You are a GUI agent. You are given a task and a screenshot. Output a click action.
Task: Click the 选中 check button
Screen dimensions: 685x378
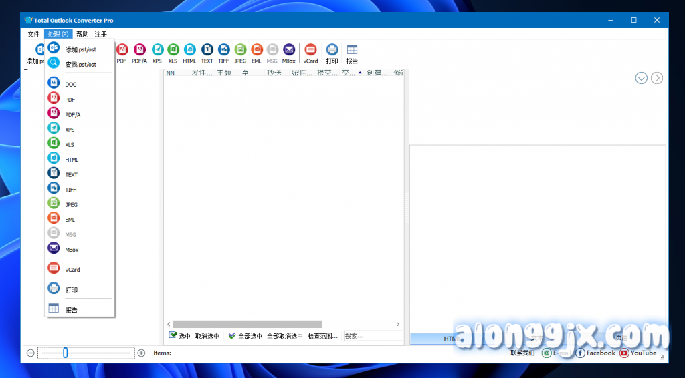coord(179,336)
